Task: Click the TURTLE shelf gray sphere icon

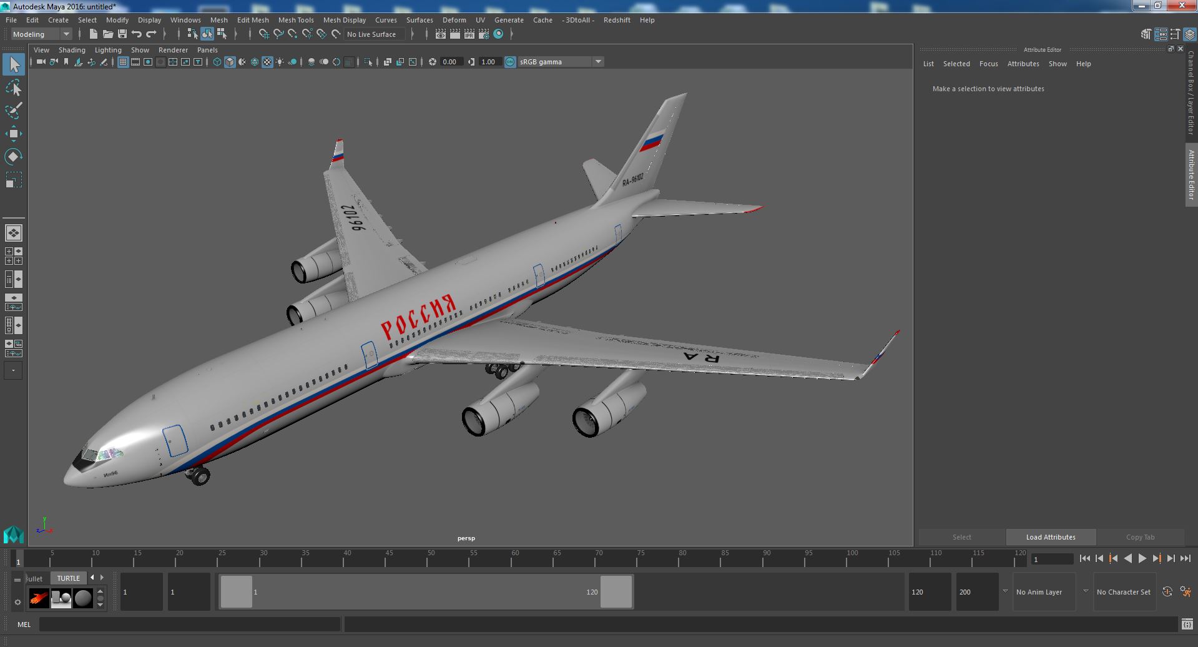Action: coord(83,598)
